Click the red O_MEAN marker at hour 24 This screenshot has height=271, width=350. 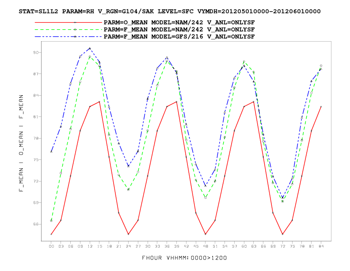click(128, 234)
